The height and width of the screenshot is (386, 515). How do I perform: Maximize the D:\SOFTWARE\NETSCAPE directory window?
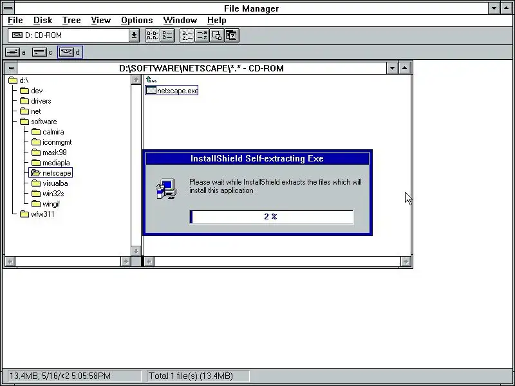click(405, 68)
